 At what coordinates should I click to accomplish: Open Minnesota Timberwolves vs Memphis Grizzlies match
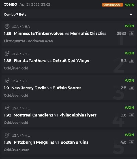click(x=60, y=33)
